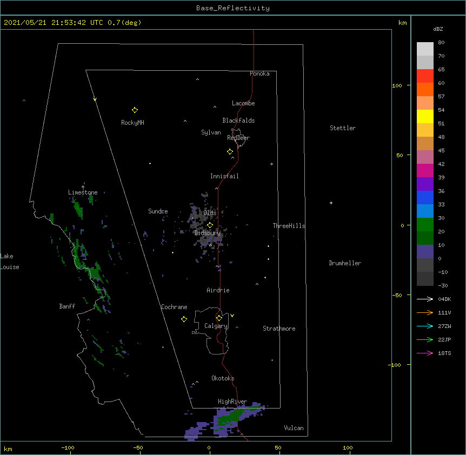
Task: Select yellow diamond marker inside Calgary outline
Action: (x=219, y=318)
